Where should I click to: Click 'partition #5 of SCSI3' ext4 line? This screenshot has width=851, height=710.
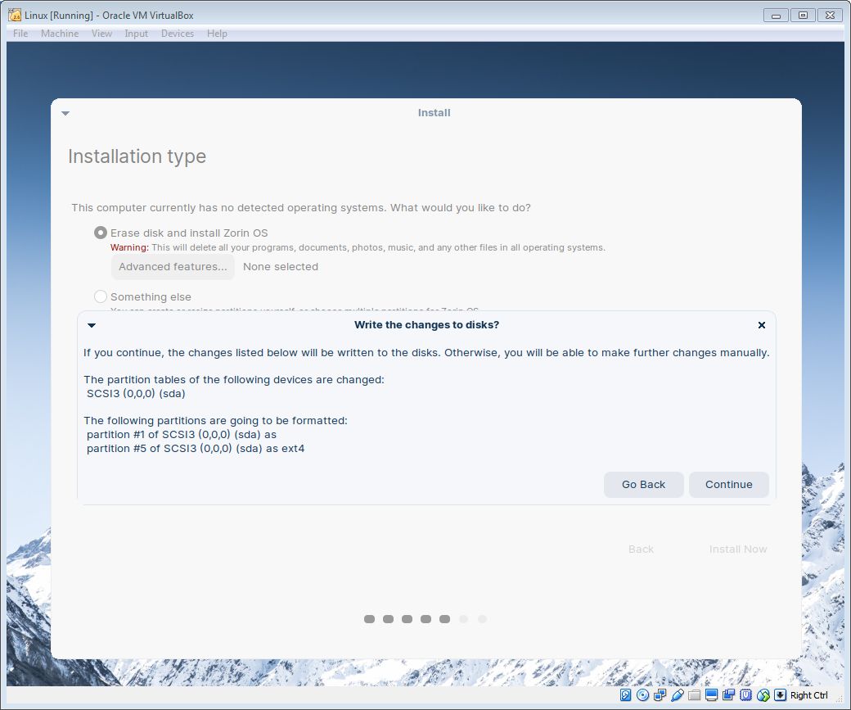tap(196, 448)
